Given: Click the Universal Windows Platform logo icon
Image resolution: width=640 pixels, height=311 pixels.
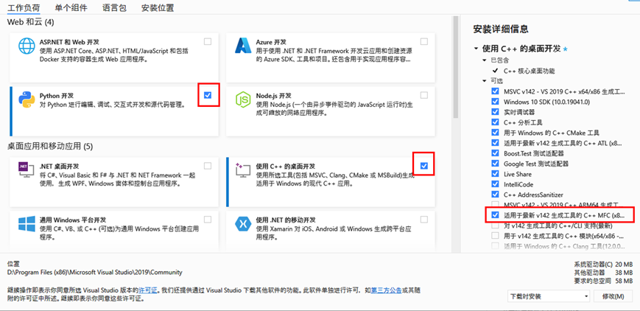Looking at the screenshot, I should click(27, 224).
